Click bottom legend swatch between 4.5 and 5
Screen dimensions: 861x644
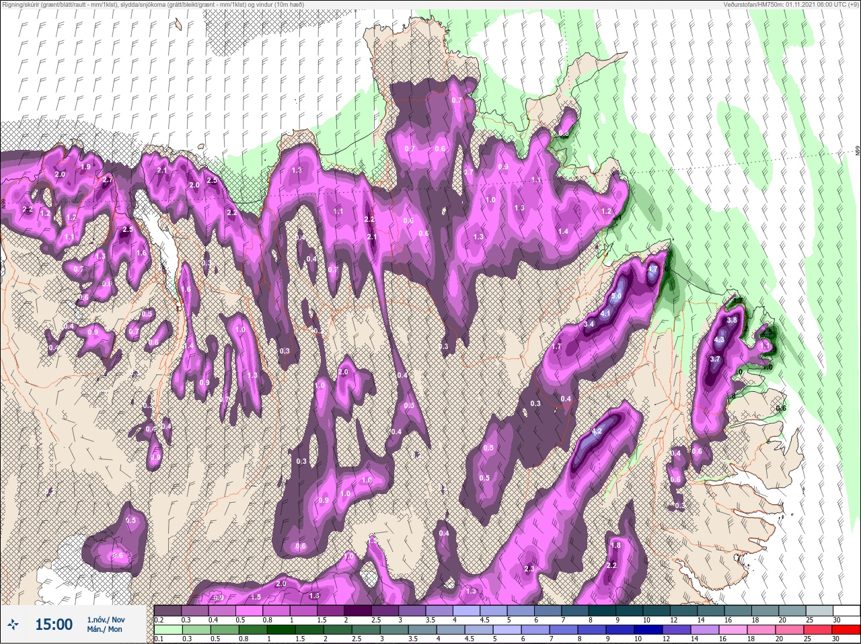pos(480,630)
